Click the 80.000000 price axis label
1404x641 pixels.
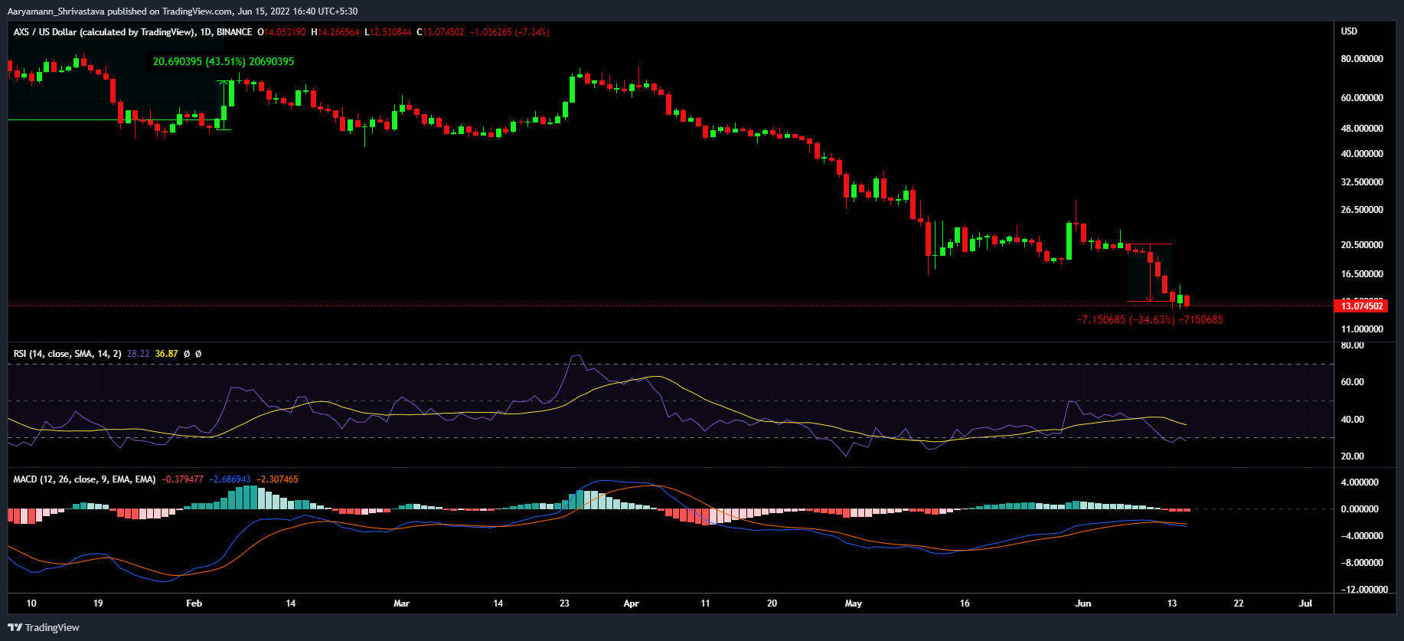(x=1362, y=59)
